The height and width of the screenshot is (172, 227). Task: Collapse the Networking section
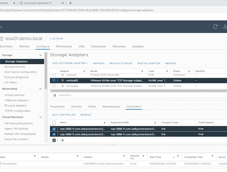click(x=40, y=89)
